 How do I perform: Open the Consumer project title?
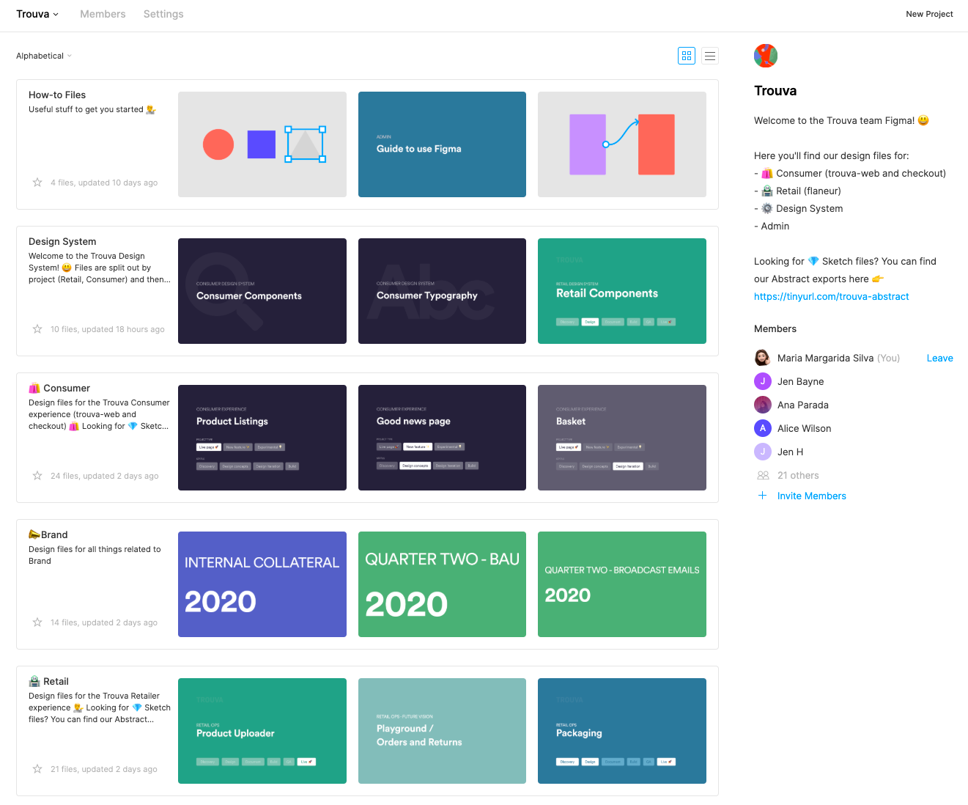(x=59, y=389)
